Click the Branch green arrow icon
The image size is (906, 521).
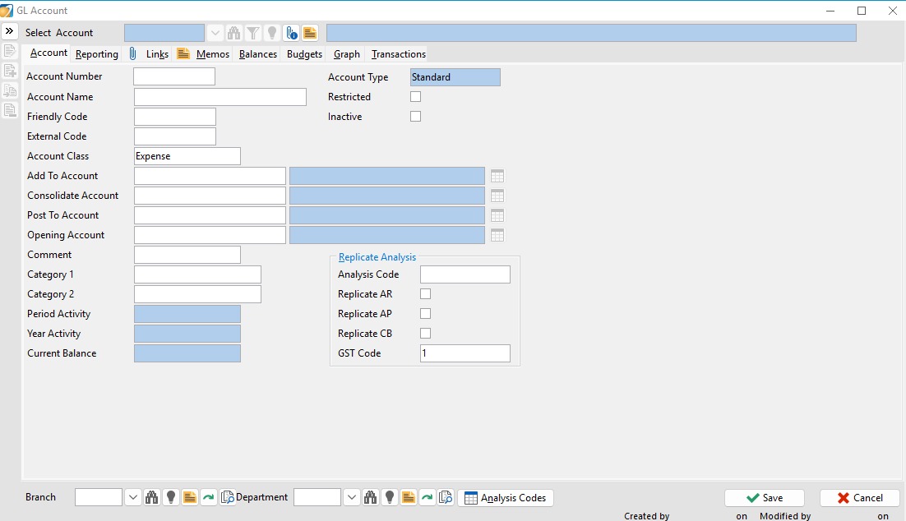click(x=208, y=497)
